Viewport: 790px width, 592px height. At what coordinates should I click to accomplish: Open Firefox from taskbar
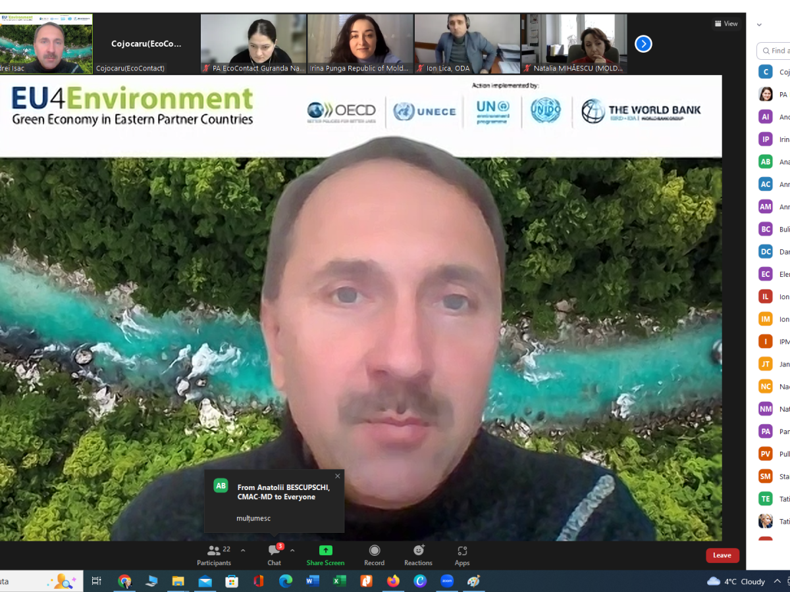pyautogui.click(x=393, y=581)
